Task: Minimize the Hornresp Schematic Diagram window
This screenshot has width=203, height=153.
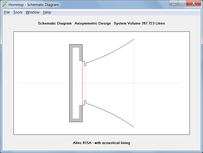Action: click(173, 3)
